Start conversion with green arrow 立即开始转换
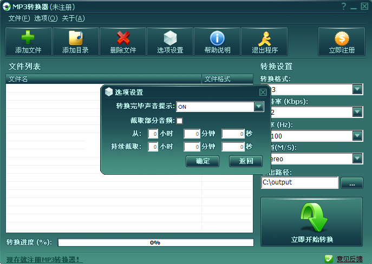Viewport: 372px width, 264px height. click(312, 222)
